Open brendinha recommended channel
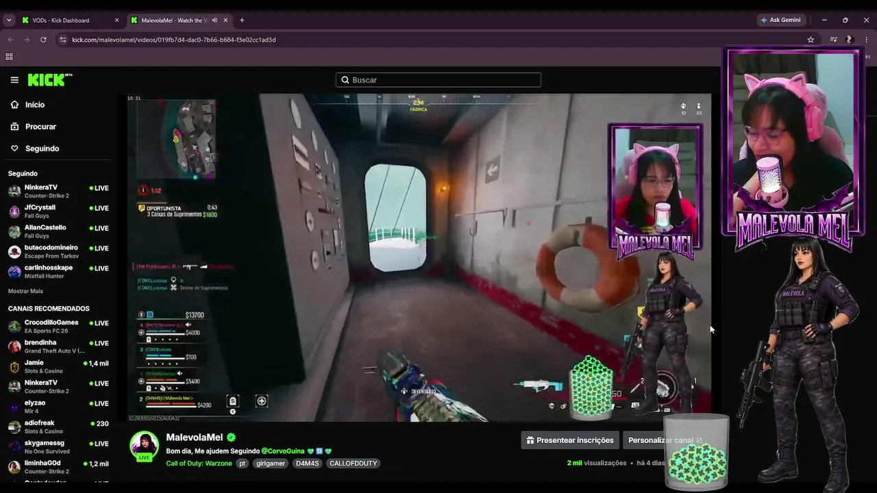The width and height of the screenshot is (877, 493). point(58,346)
